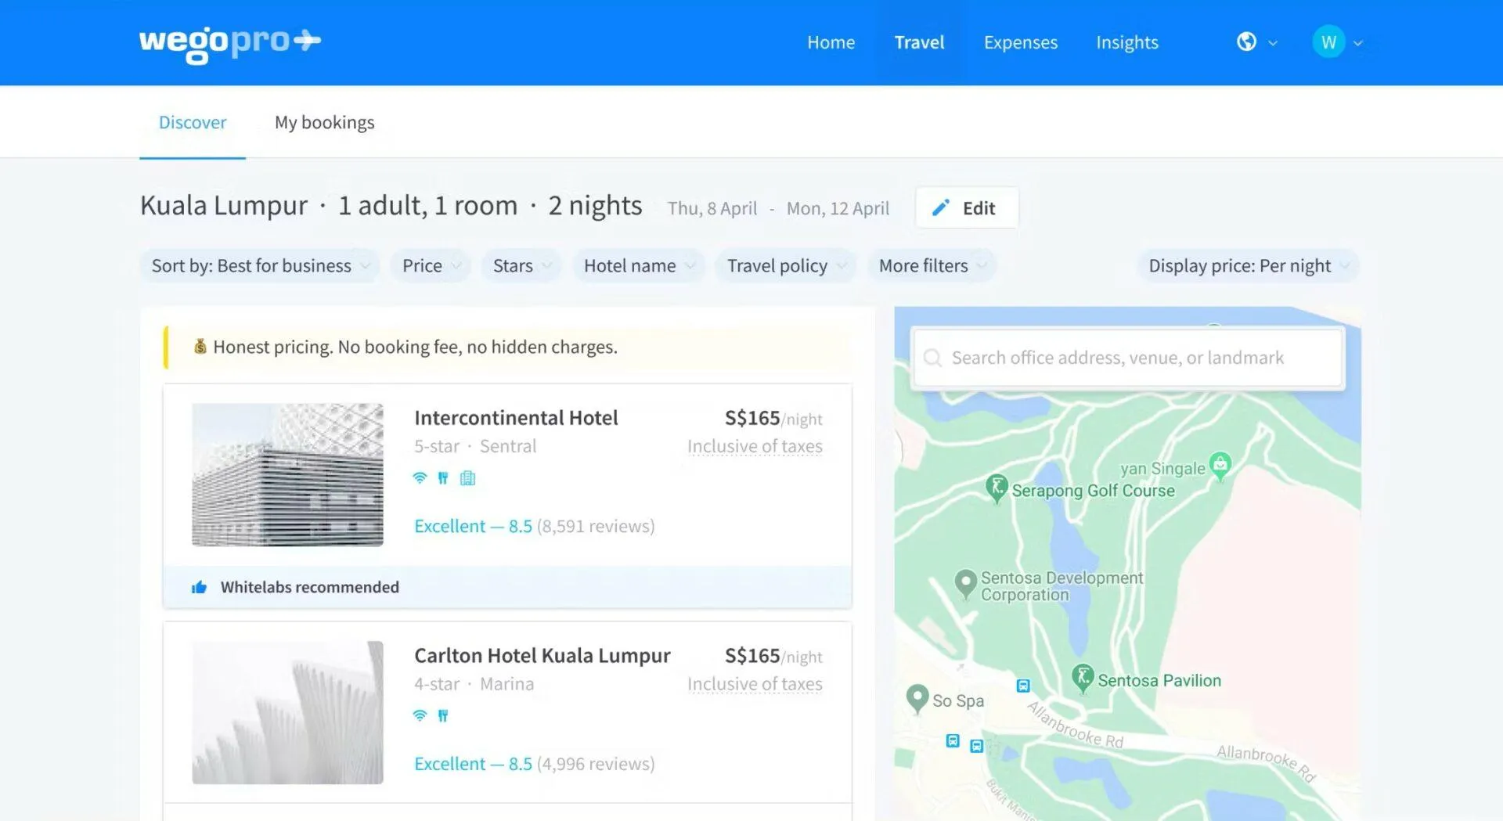Open the W user avatar menu
The height and width of the screenshot is (821, 1503).
pos(1328,42)
